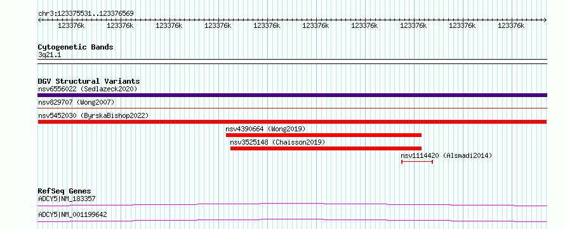
Task: Click the small red nsv1114420 interval glyph
Action: (x=417, y=162)
